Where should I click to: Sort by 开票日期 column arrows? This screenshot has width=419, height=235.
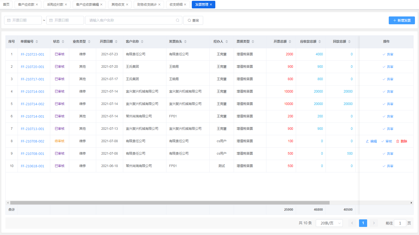116,42
